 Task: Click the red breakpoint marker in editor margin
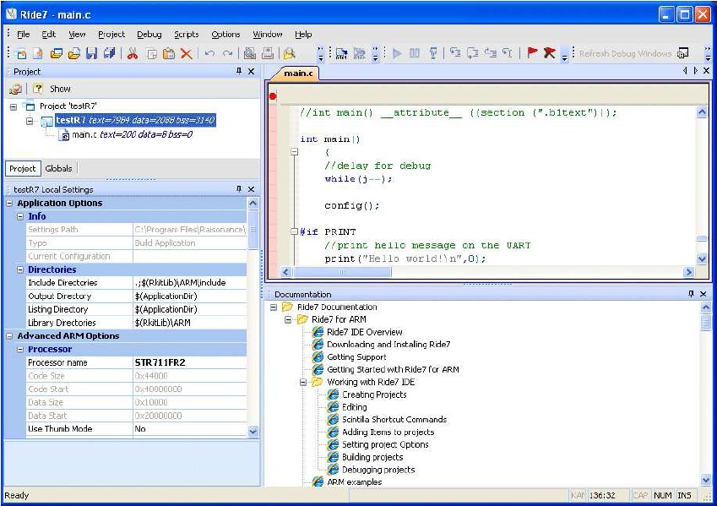pos(273,96)
